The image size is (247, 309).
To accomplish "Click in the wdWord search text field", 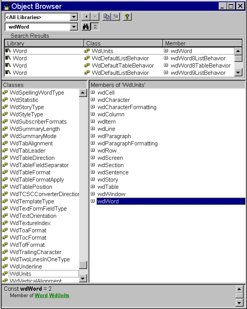I will point(37,27).
